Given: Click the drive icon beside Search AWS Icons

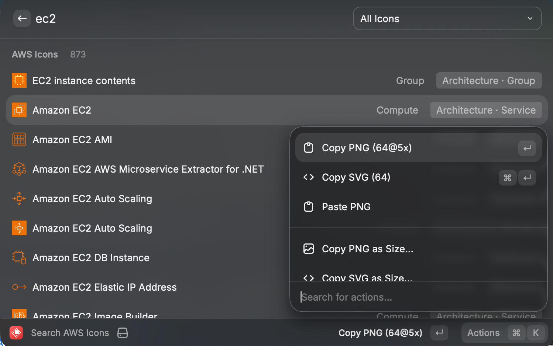Looking at the screenshot, I should click(x=123, y=333).
